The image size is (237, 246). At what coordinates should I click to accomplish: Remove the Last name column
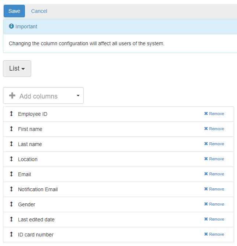214,144
